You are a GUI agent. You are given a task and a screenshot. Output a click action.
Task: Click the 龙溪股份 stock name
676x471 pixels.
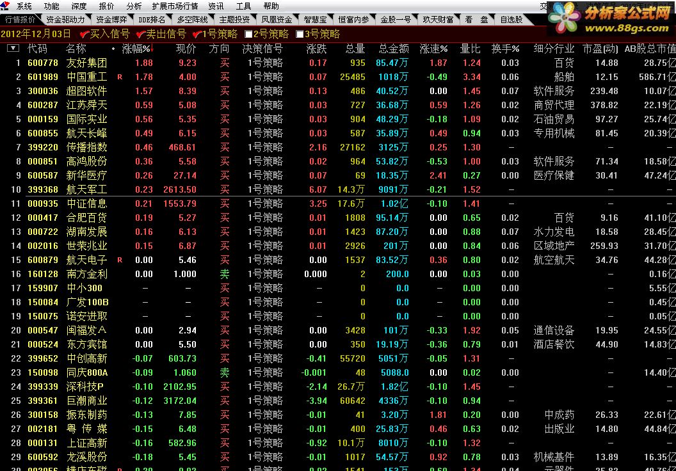(x=86, y=457)
